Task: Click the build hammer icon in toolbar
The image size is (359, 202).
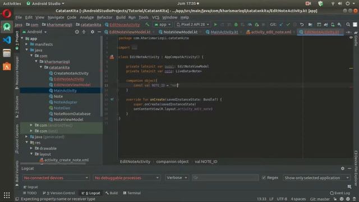Action: 147,25
